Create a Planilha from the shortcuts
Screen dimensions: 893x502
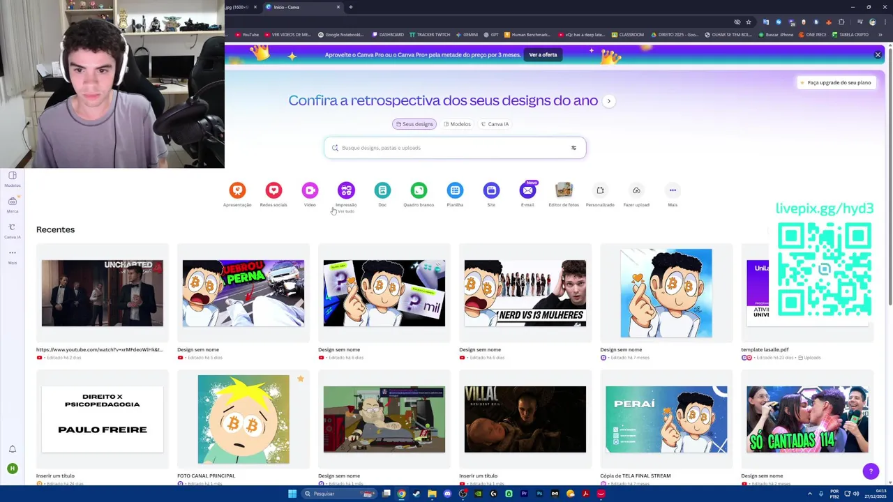click(x=455, y=190)
